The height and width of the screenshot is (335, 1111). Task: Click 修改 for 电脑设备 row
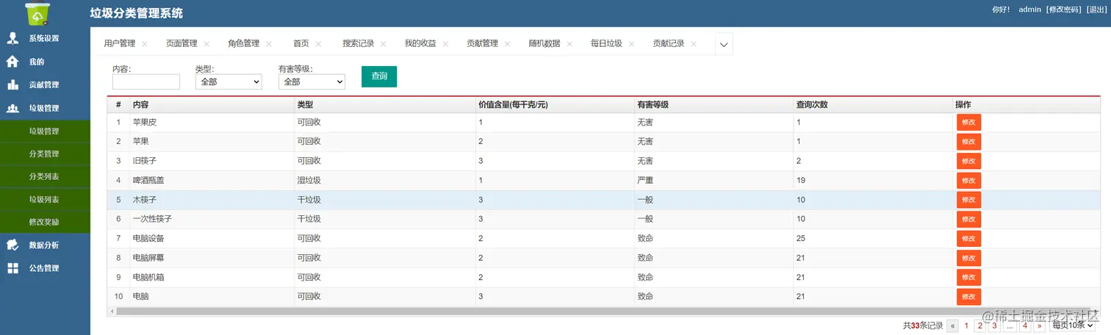tap(968, 239)
